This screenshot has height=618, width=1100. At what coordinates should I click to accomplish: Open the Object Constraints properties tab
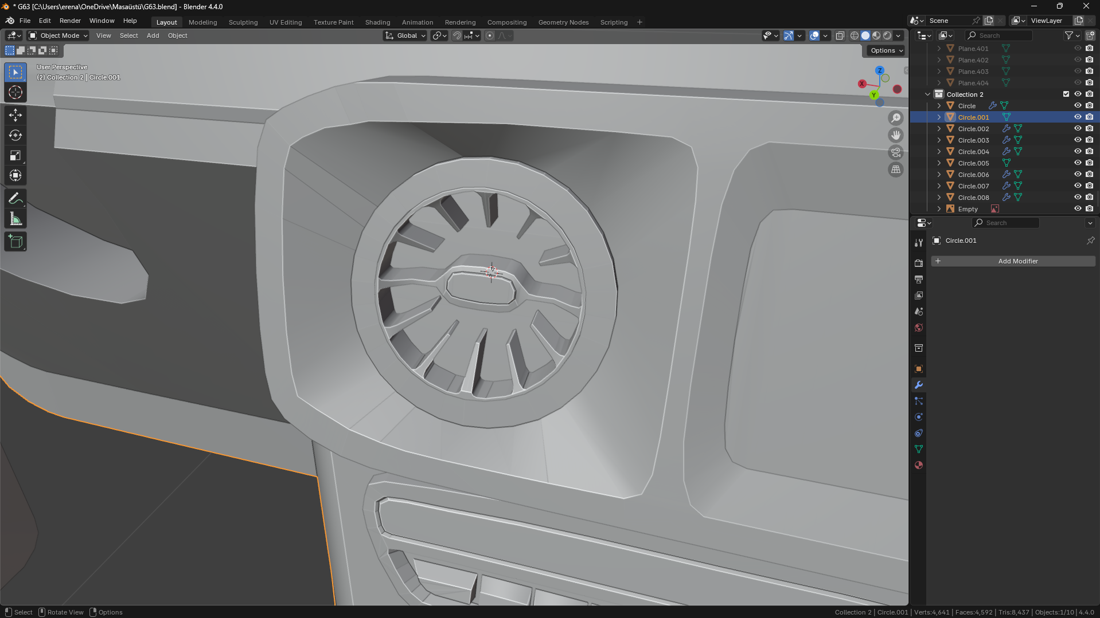click(x=919, y=433)
